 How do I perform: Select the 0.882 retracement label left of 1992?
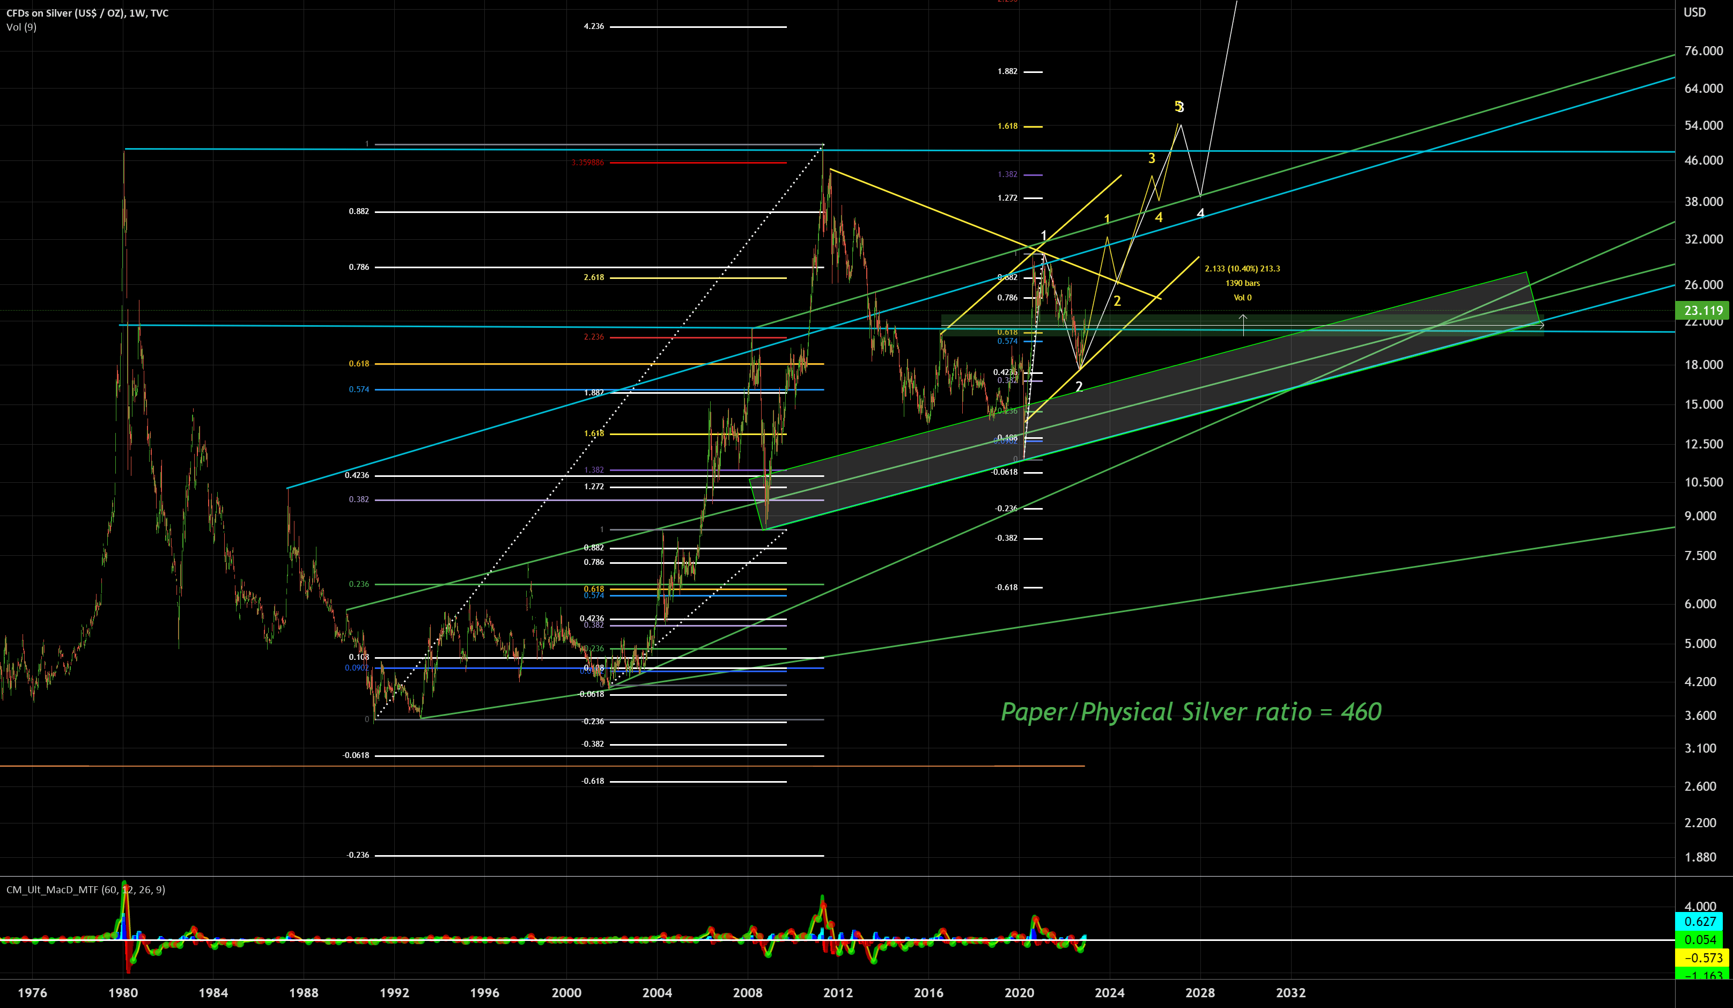point(358,212)
